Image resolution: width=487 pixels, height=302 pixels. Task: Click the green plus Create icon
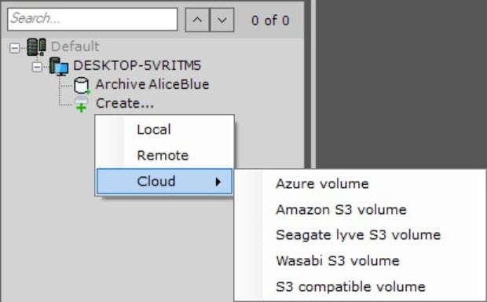coord(82,105)
